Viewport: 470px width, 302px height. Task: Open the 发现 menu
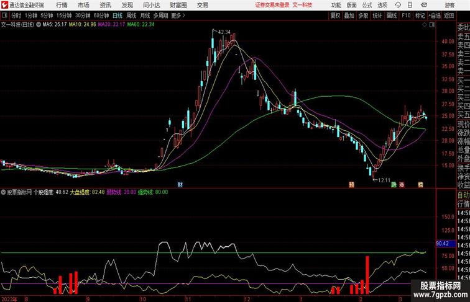pyautogui.click(x=127, y=5)
